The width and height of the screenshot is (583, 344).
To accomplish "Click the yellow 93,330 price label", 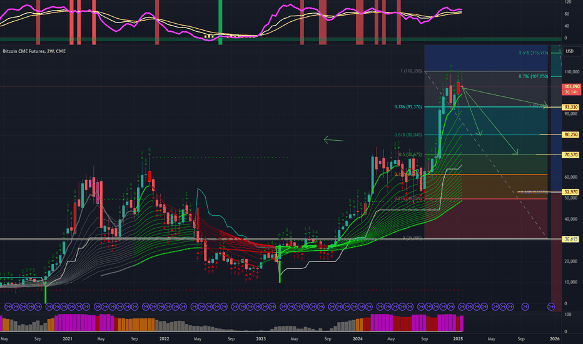I will click(x=571, y=107).
